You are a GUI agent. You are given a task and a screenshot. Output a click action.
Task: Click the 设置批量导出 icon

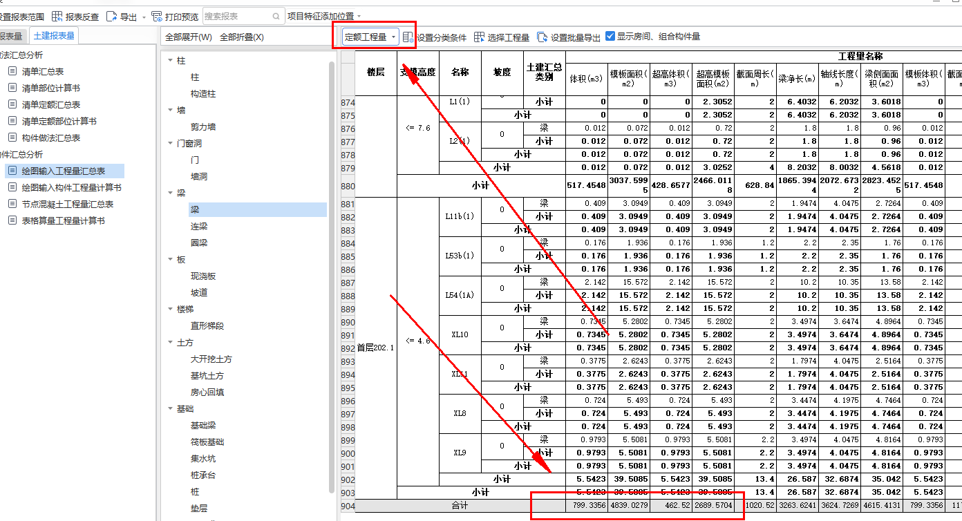543,37
